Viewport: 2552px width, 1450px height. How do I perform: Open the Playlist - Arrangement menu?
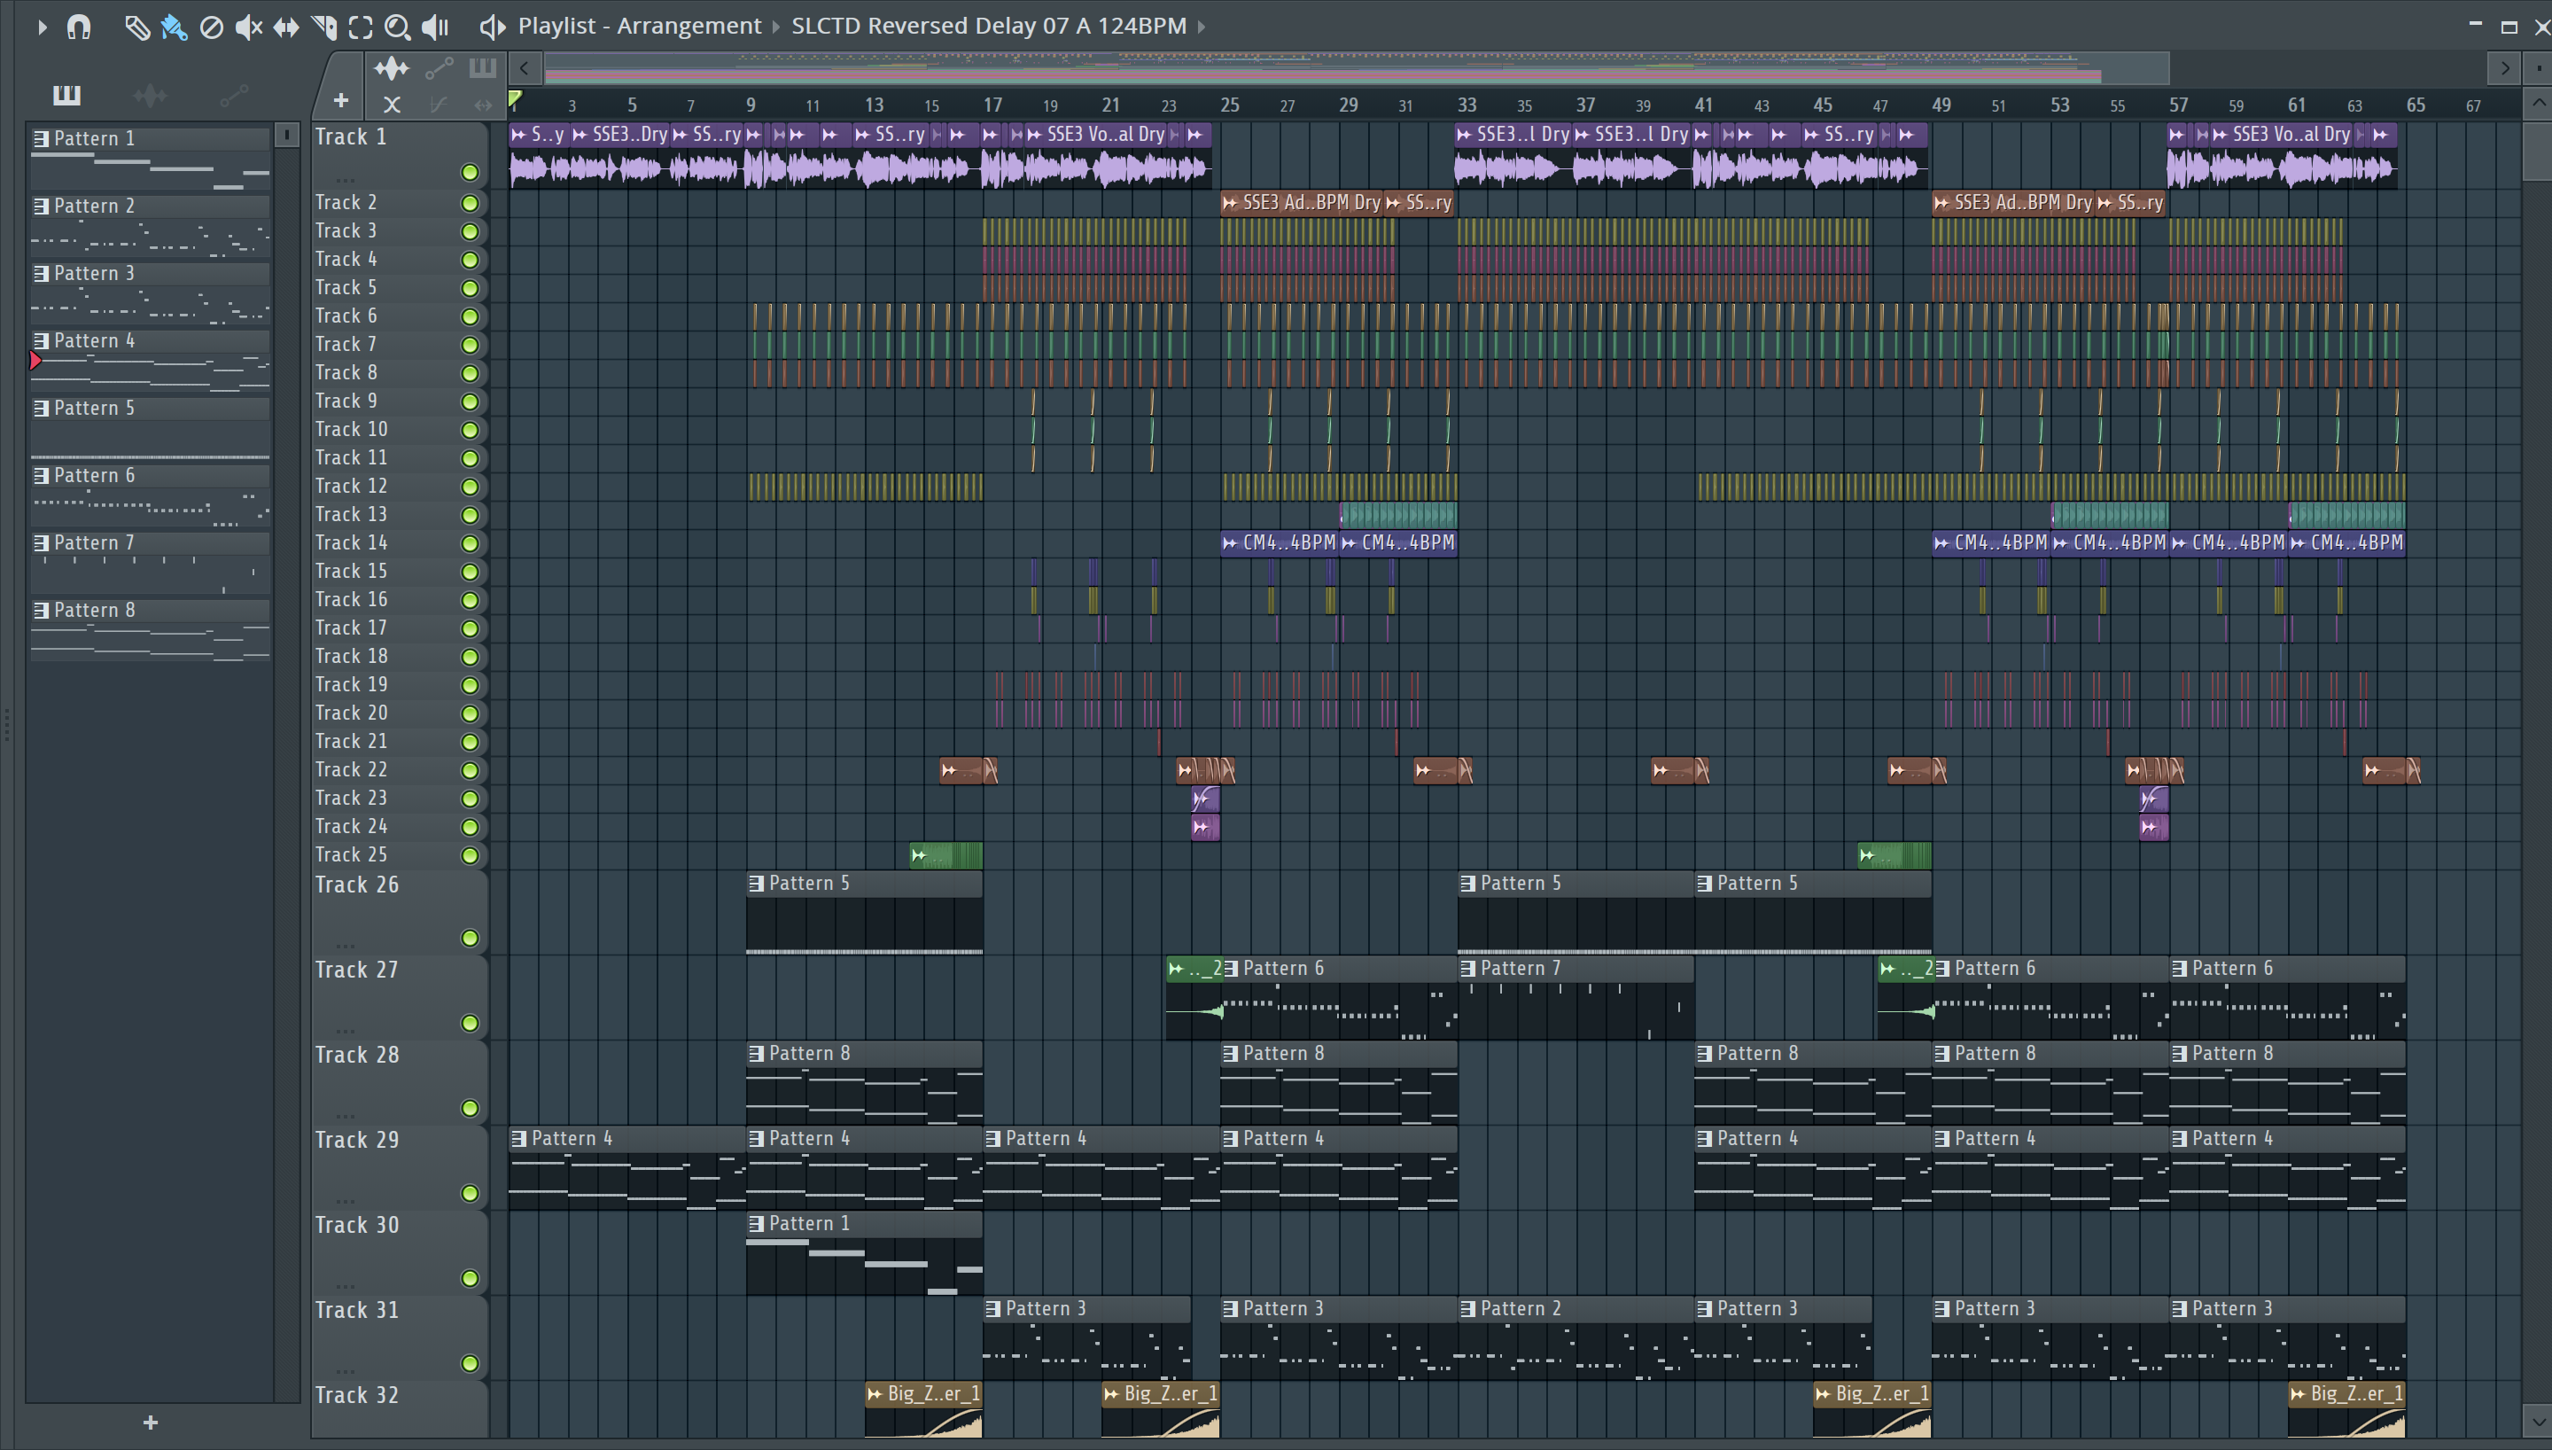pyautogui.click(x=639, y=26)
